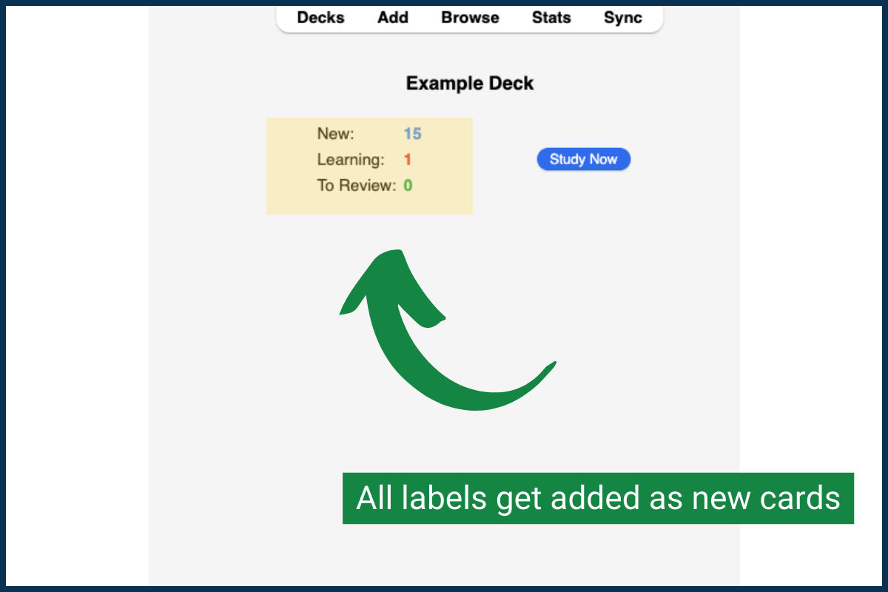Screen dimensions: 888x592
Task: Select the 'New:' label text
Action: click(336, 134)
